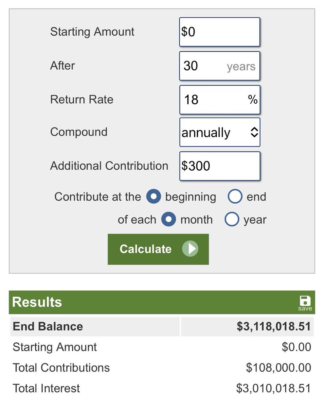This screenshot has height=408, width=324.
Task: Click the Total Interest amount $3,010,018.51
Action: [273, 388]
